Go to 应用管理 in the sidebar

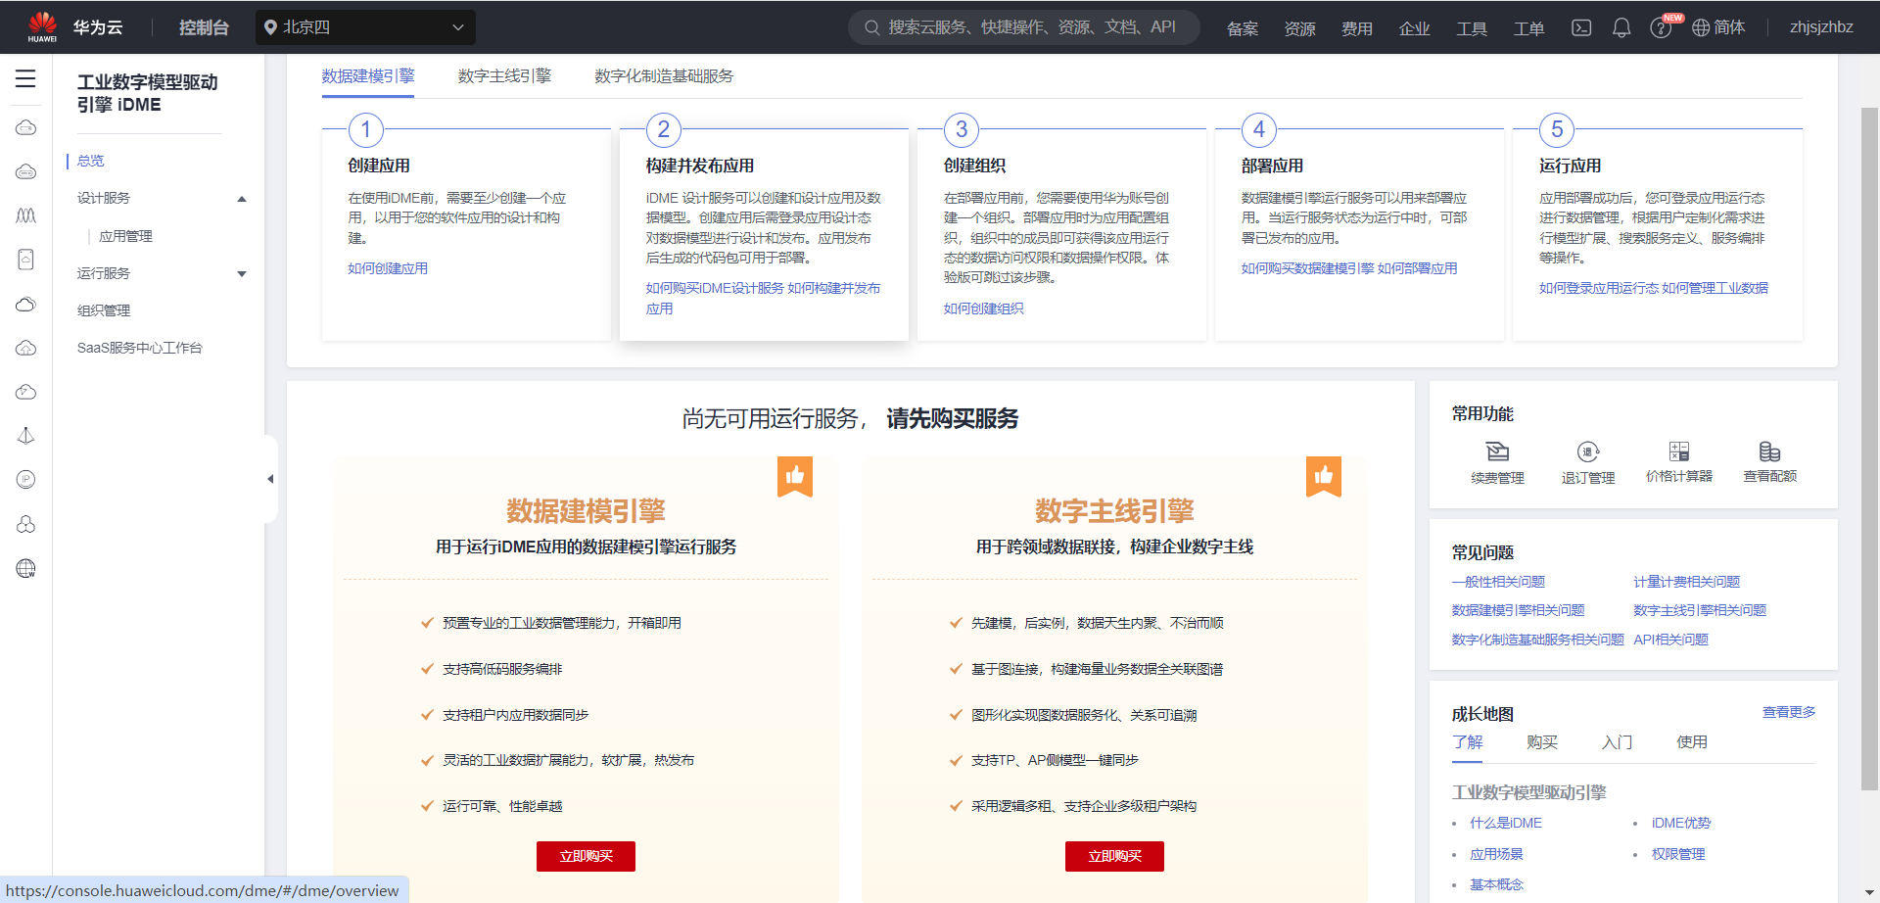125,236
